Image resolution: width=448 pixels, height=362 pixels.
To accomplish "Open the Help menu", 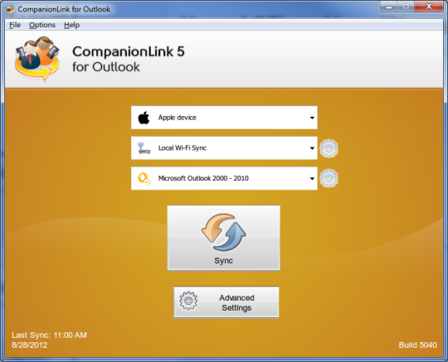I will [x=71, y=25].
